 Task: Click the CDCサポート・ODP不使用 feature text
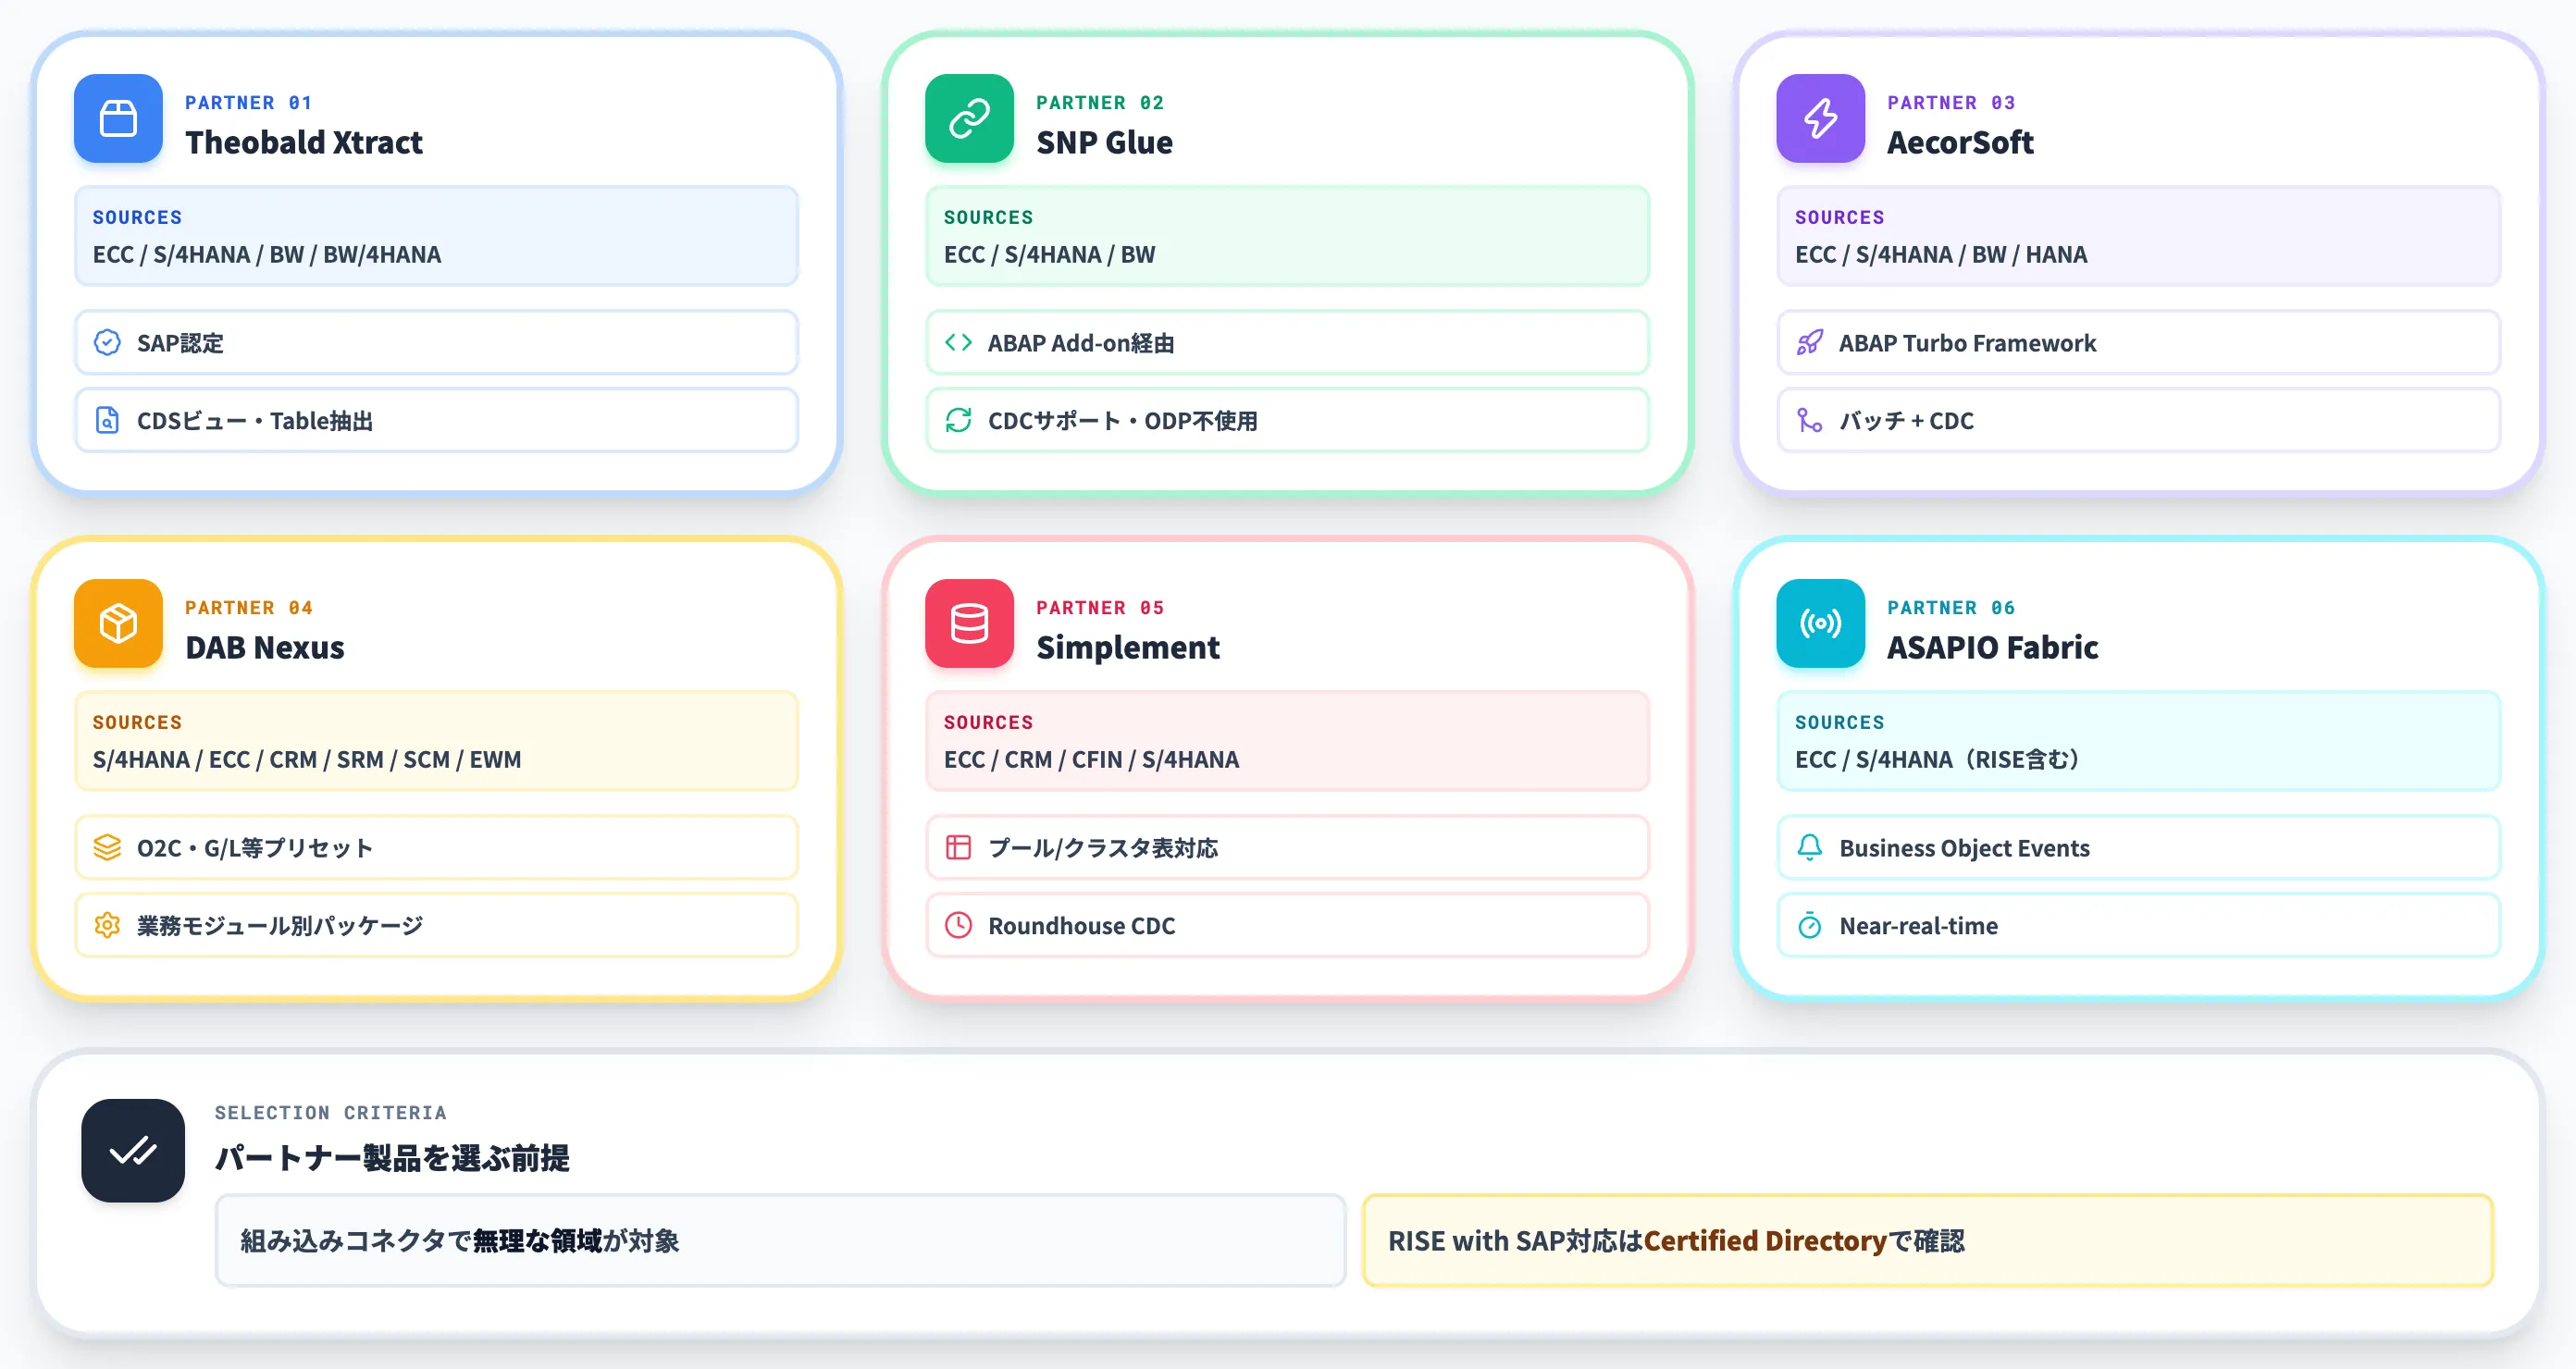click(1123, 420)
